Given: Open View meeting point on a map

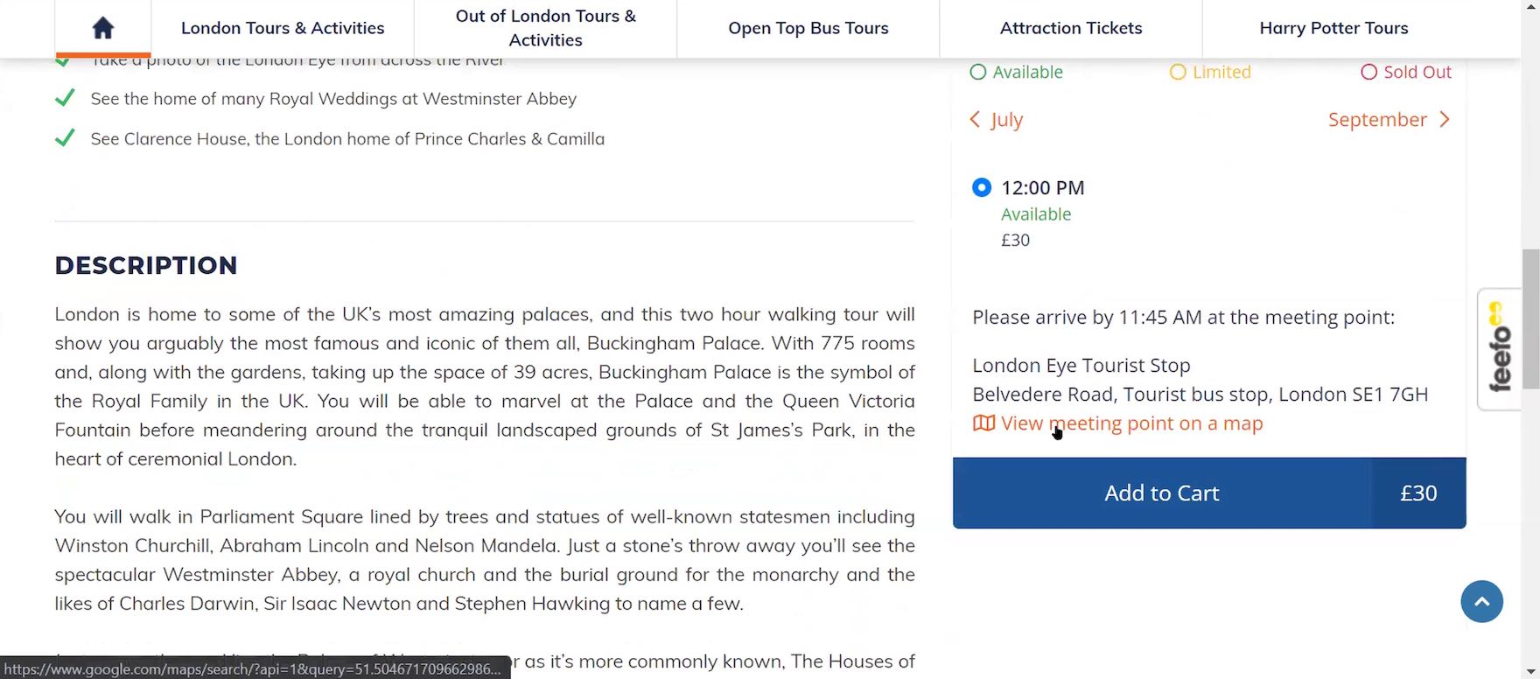Looking at the screenshot, I should coord(1131,423).
